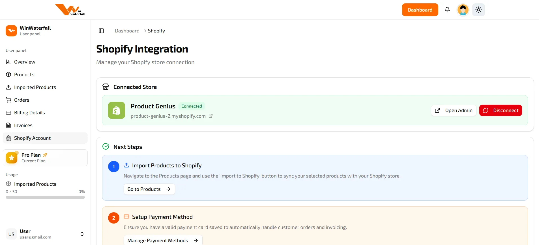The height and width of the screenshot is (245, 539).
Task: Click the Connected status badge
Action: pyautogui.click(x=192, y=106)
